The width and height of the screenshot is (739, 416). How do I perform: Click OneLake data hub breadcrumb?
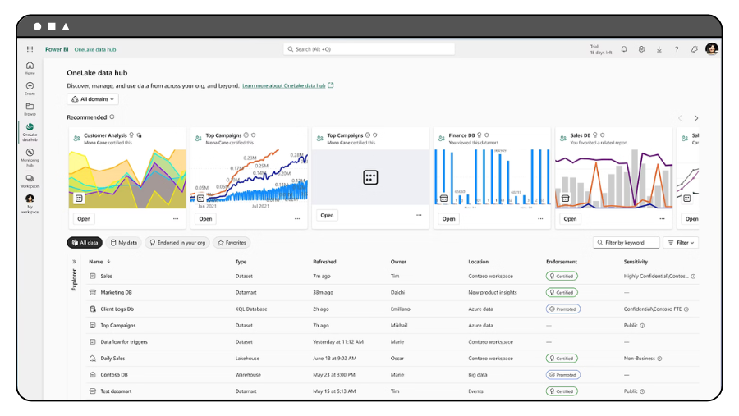[x=95, y=49]
